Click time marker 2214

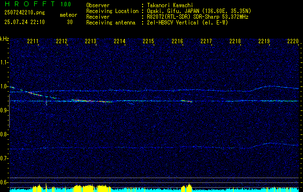tap(119, 41)
